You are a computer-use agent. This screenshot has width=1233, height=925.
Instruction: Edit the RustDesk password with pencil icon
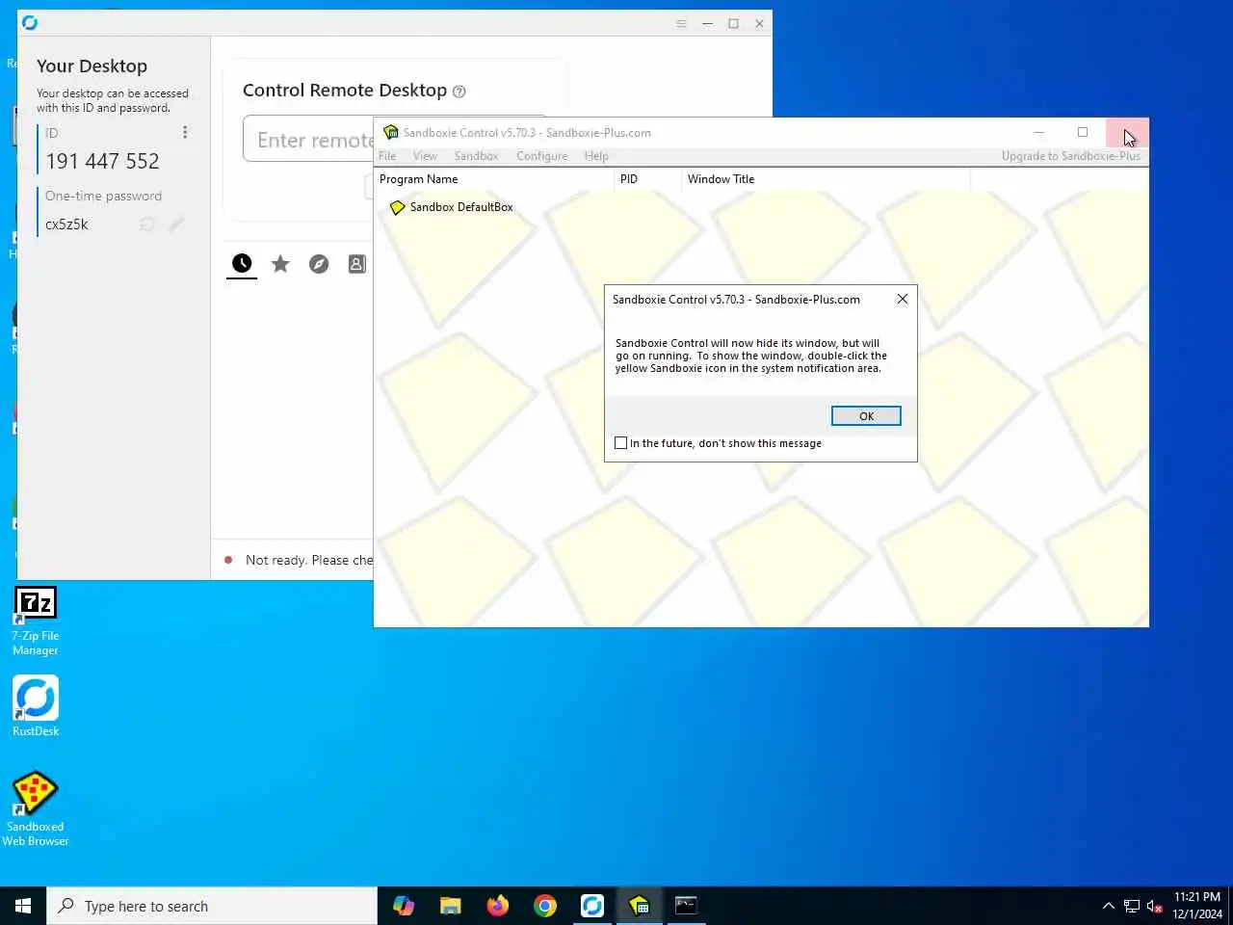(x=175, y=225)
